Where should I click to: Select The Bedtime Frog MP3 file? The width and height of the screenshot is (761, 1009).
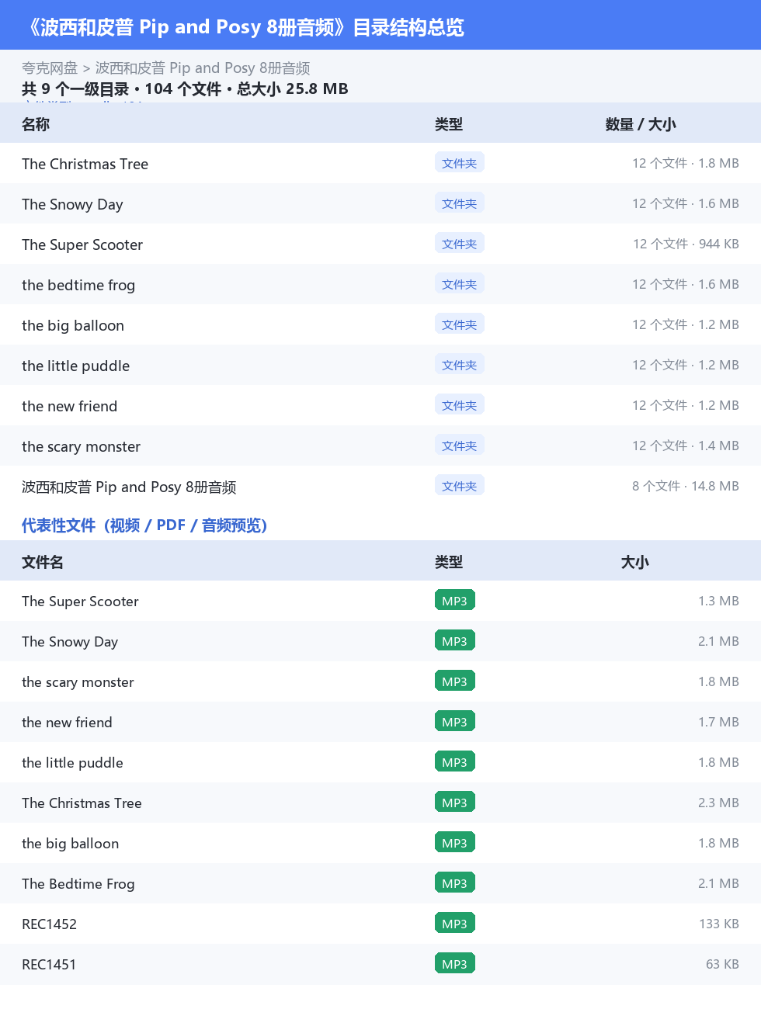pyautogui.click(x=380, y=883)
